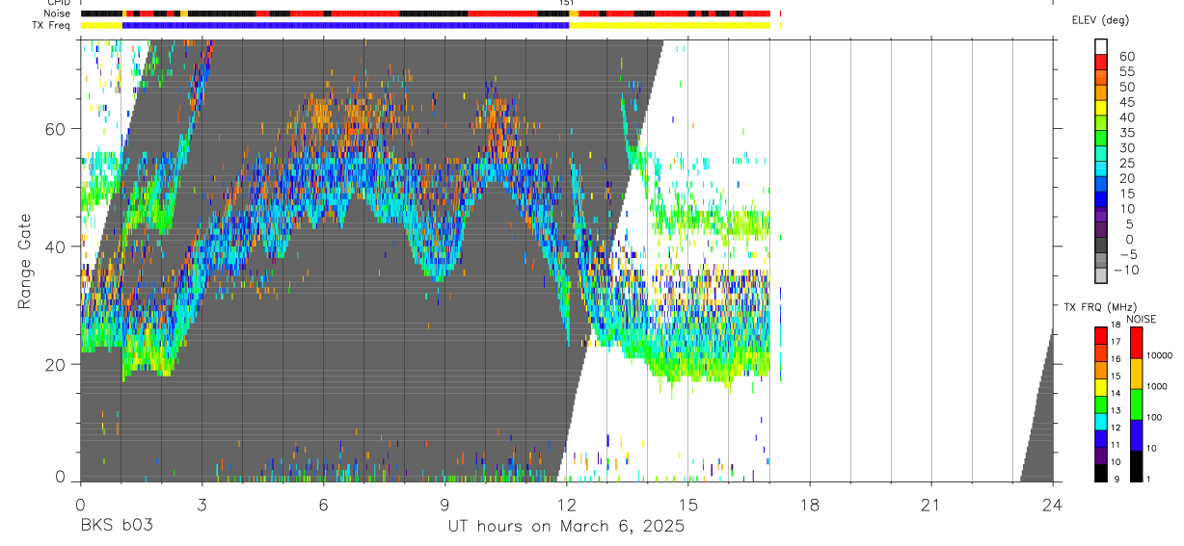1184x546 pixels.
Task: Click the "Noise" strip row label
Action: [x=57, y=13]
